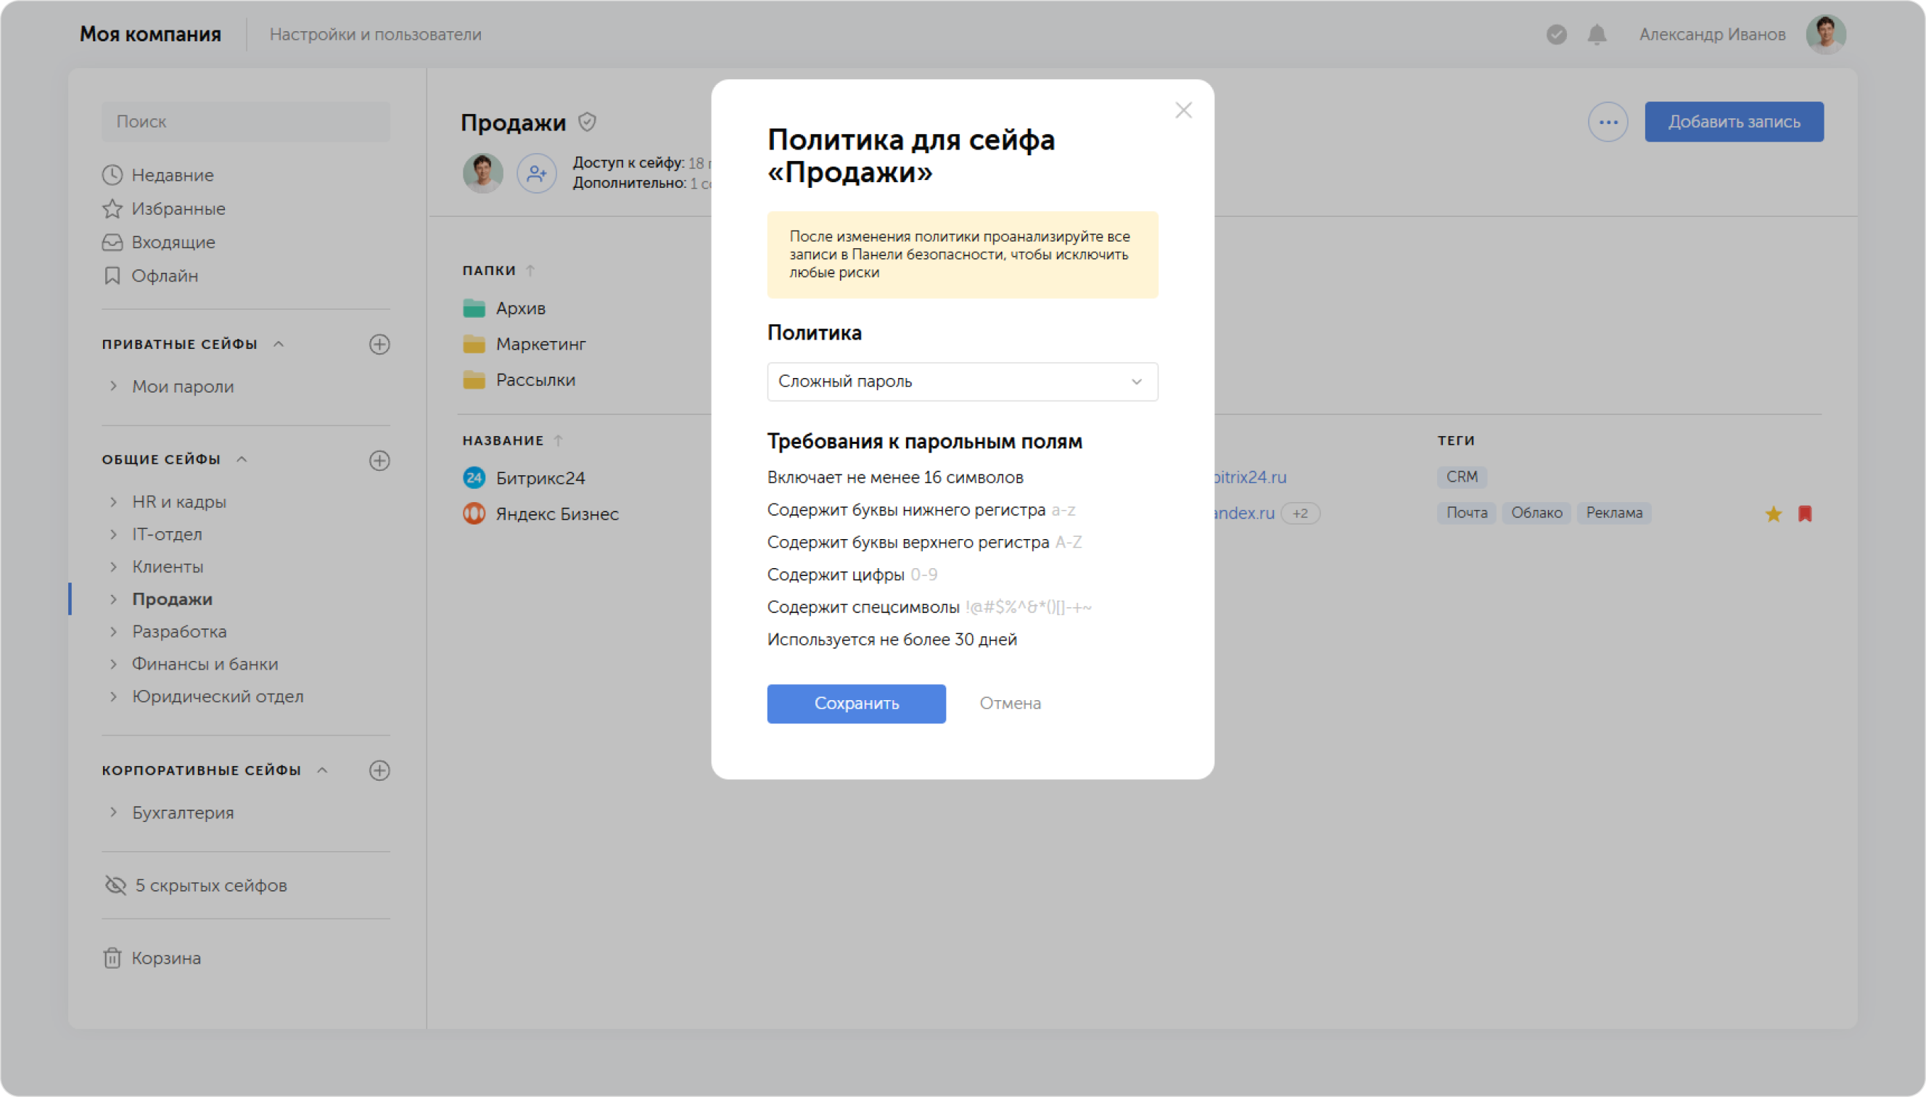
Task: Click the Поиск search field
Action: 245,122
